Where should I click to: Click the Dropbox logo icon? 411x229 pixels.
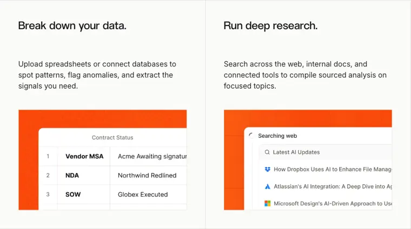pos(267,170)
